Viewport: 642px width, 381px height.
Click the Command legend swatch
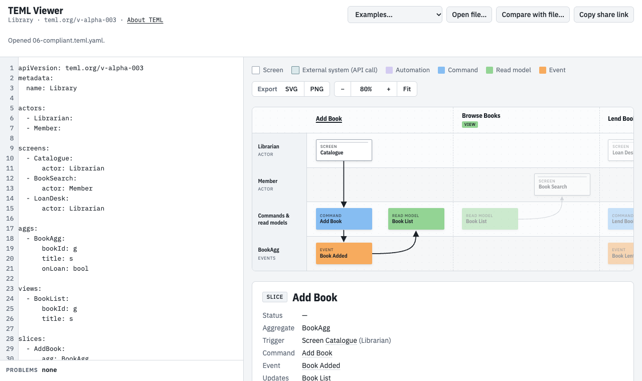[x=441, y=70]
